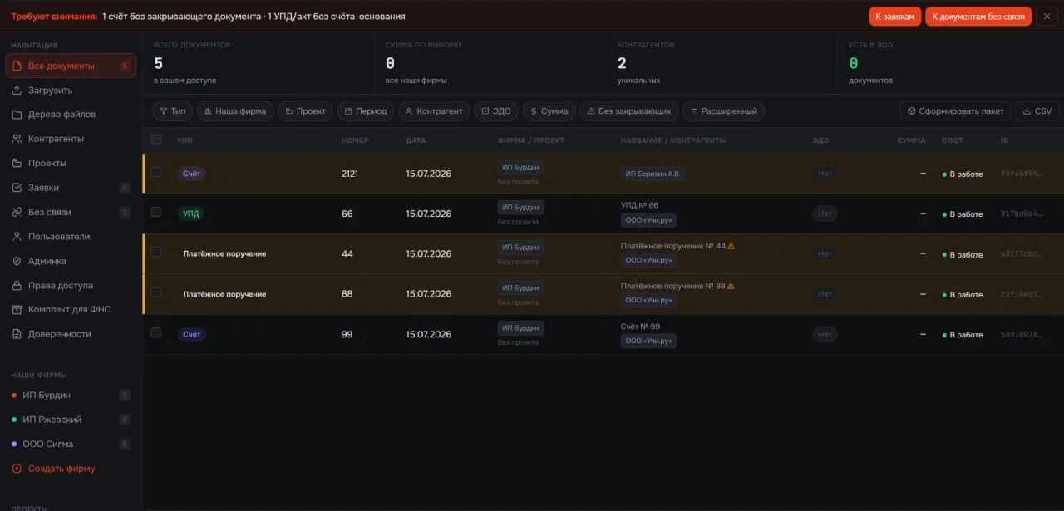Export the list with the CSV button
The image size is (1064, 511).
point(1037,111)
